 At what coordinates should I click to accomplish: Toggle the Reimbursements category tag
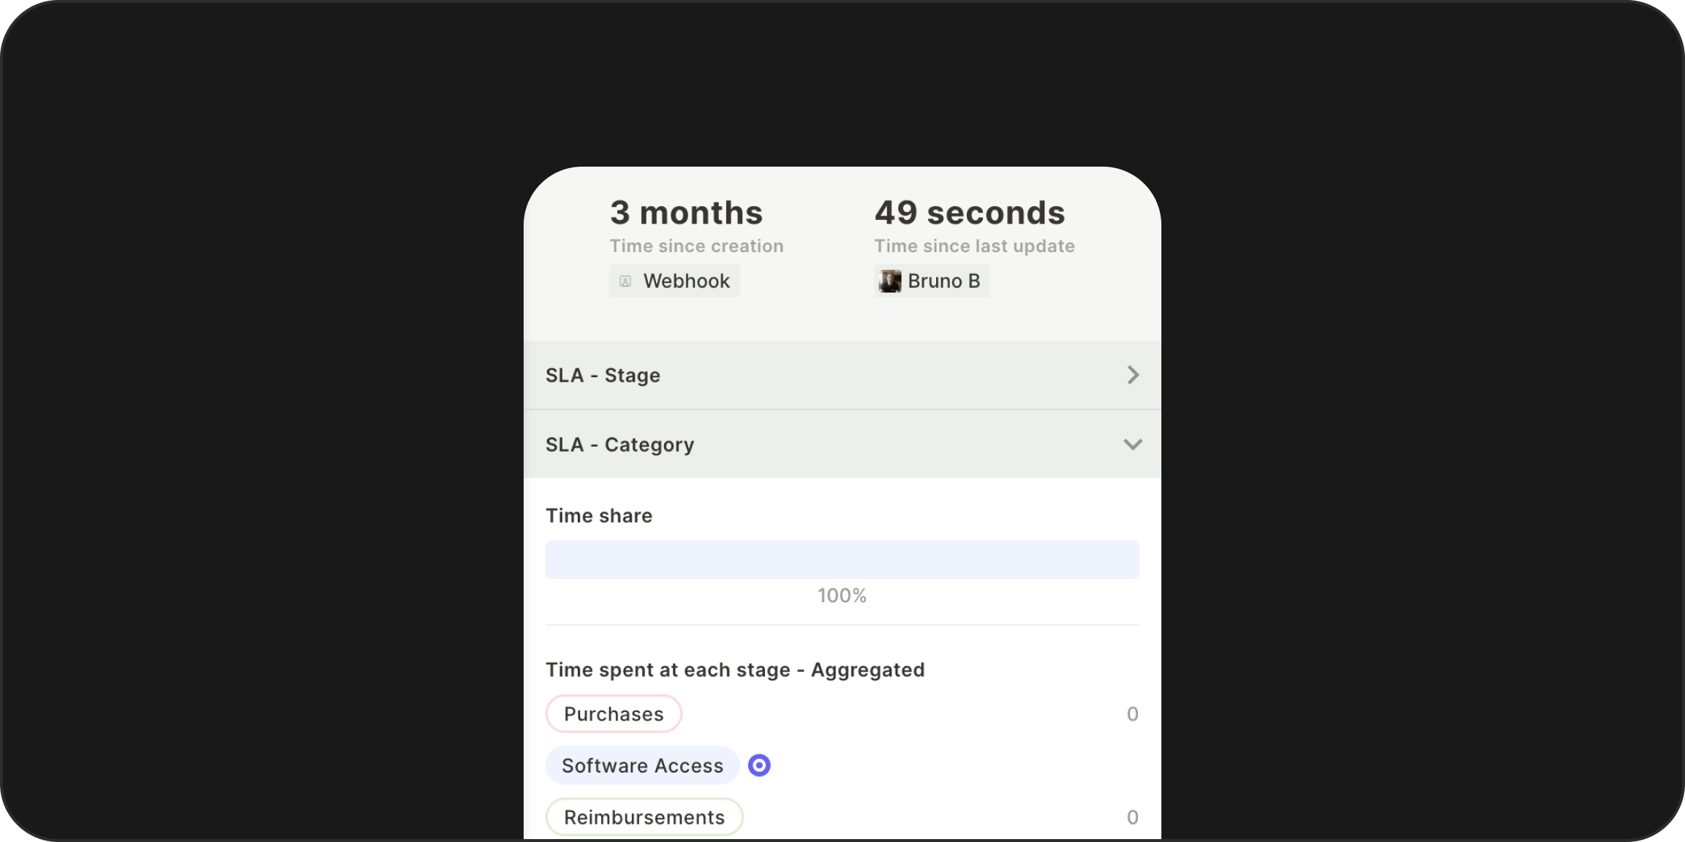pos(644,816)
